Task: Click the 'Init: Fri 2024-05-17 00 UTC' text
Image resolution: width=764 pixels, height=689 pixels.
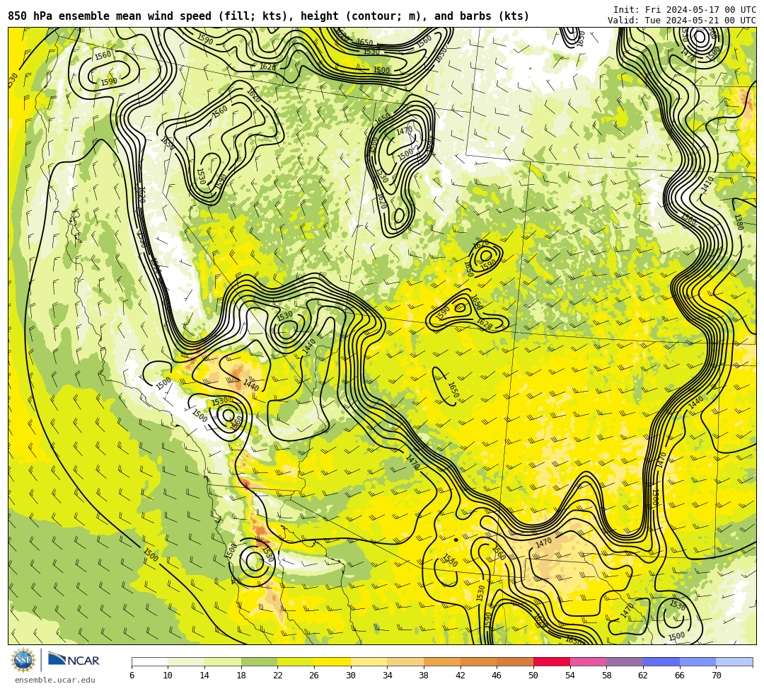Action: point(685,10)
